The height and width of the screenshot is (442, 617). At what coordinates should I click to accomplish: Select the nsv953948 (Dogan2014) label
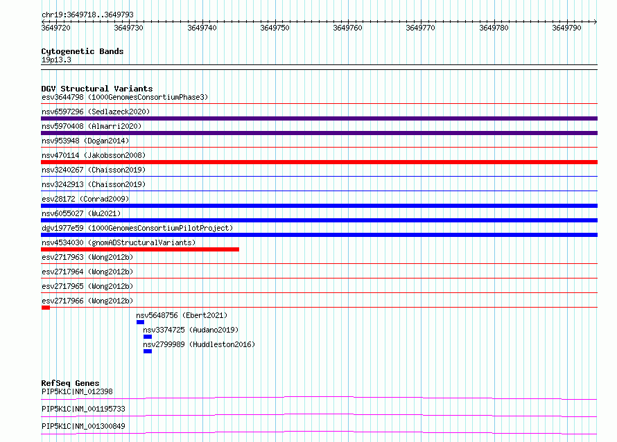[x=85, y=141]
